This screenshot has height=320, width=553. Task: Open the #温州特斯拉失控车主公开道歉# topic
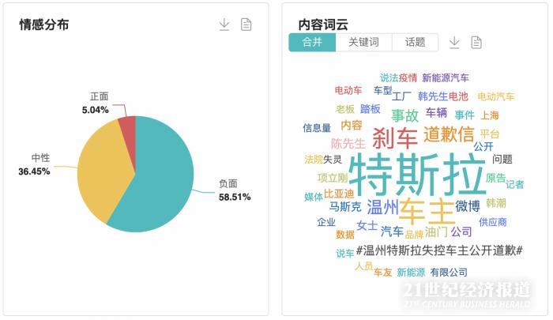[x=439, y=250]
